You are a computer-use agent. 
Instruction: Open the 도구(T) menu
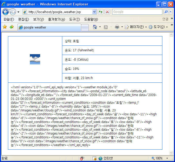(75, 19)
